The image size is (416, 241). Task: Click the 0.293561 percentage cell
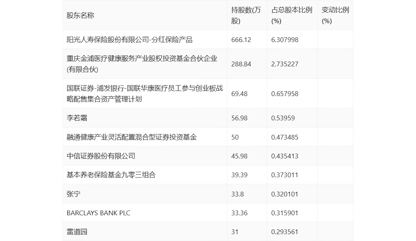coord(285,232)
